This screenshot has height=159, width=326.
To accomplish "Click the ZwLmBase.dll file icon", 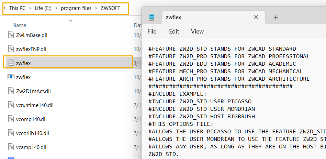I will (11, 35).
